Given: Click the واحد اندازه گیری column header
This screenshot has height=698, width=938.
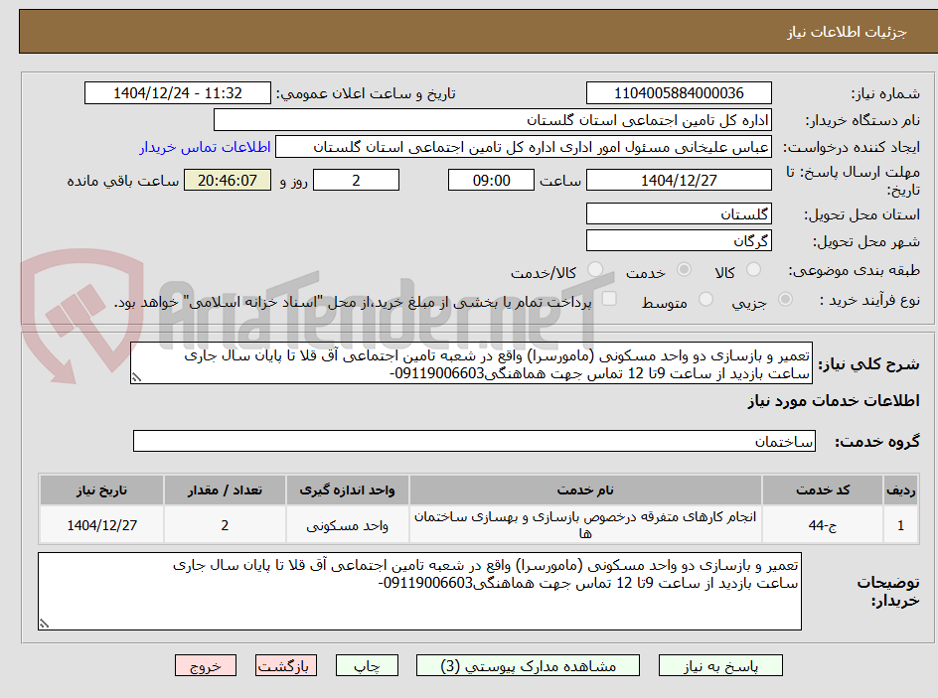Looking at the screenshot, I should coord(347,490).
